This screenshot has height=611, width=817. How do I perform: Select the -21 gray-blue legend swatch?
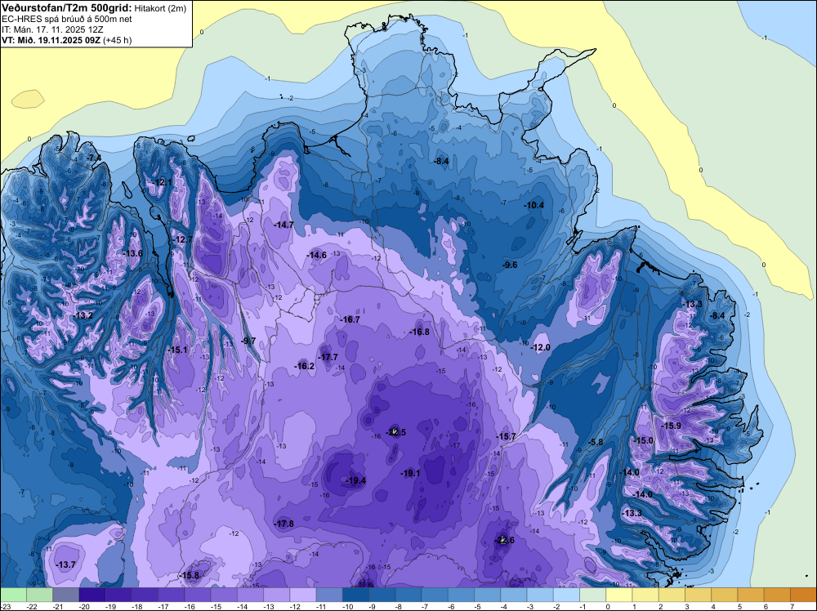[66, 595]
